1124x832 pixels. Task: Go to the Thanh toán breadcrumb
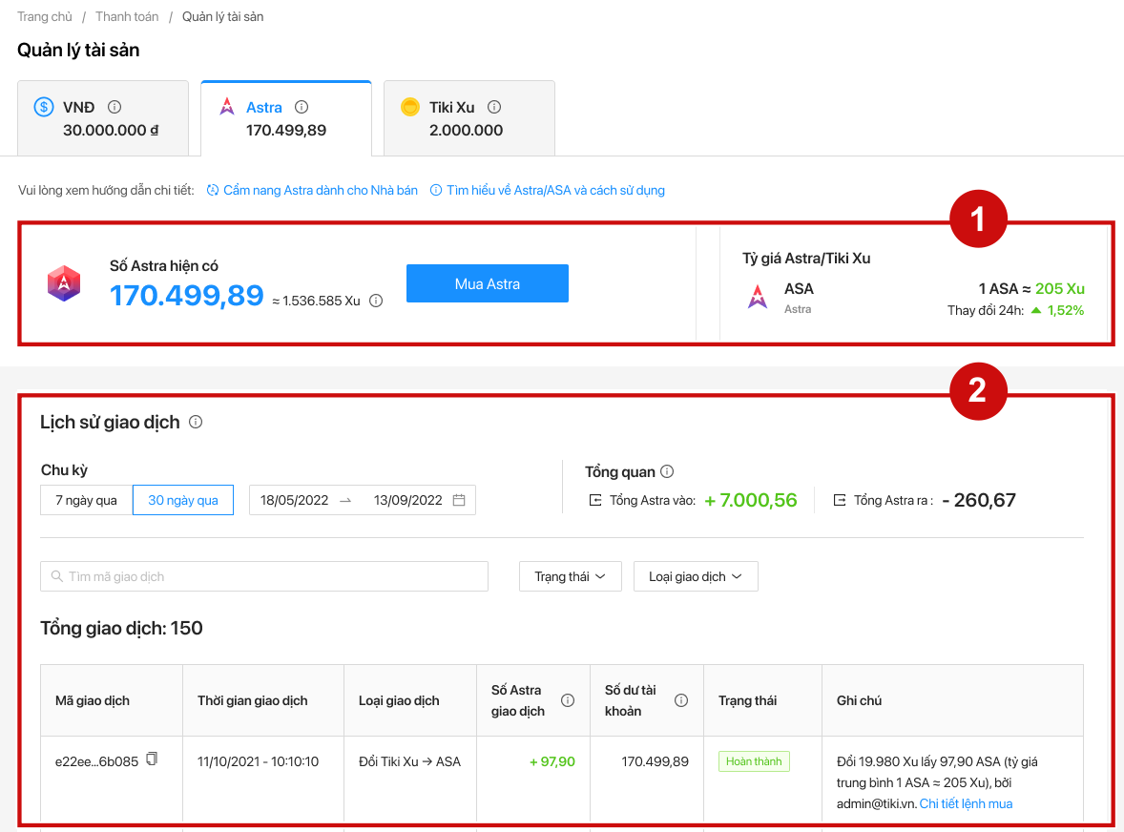[x=127, y=16]
